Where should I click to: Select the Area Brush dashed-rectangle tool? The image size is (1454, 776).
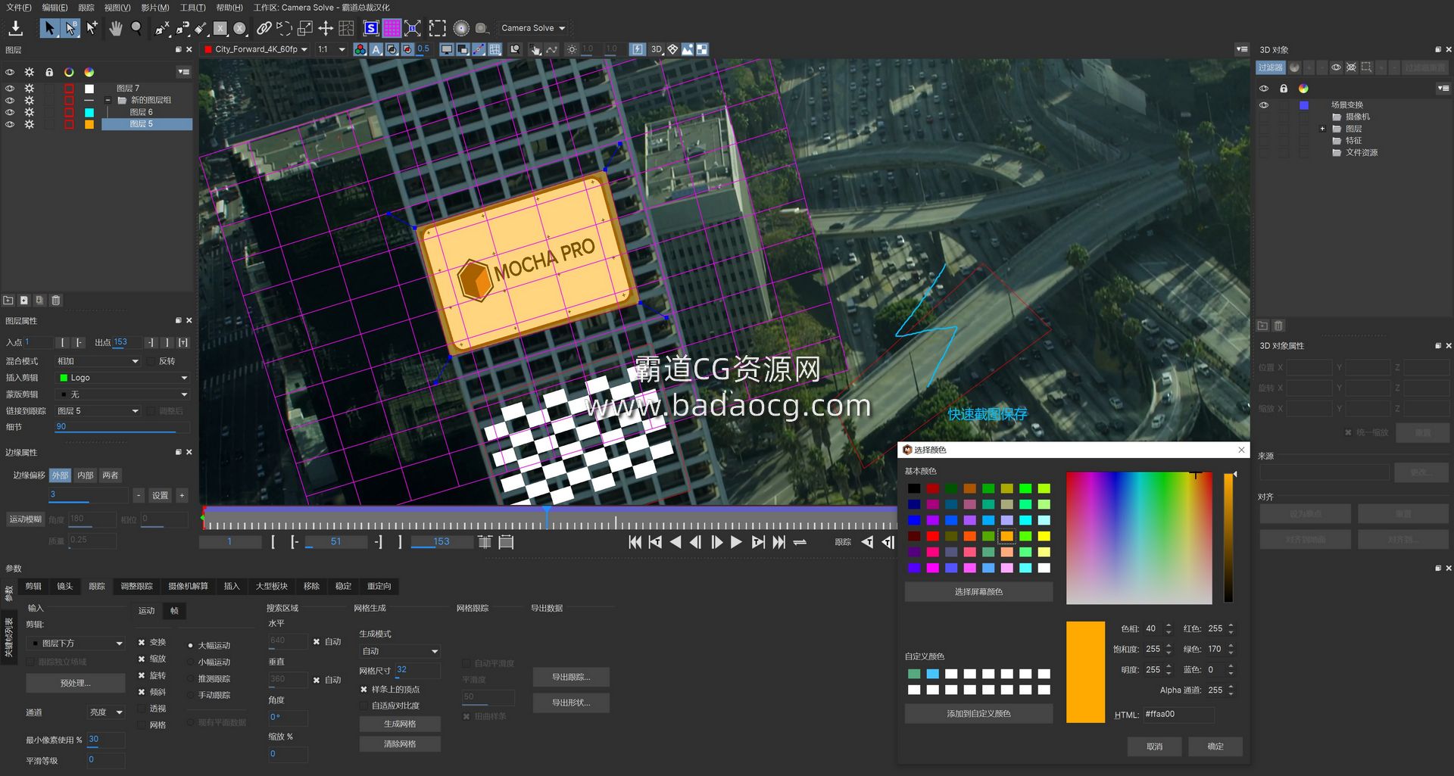click(437, 28)
